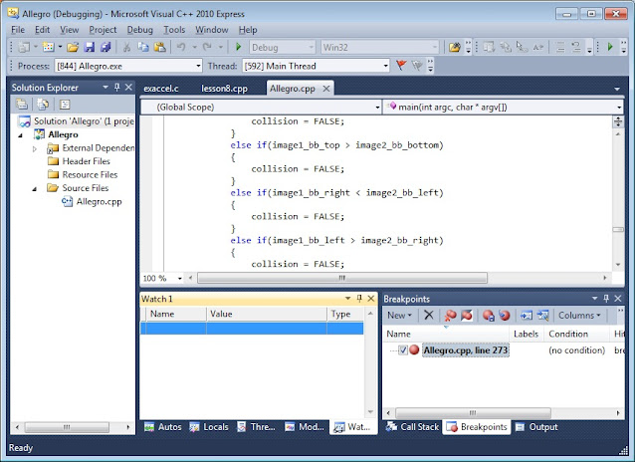Click the green Continue debugging arrow

point(238,48)
